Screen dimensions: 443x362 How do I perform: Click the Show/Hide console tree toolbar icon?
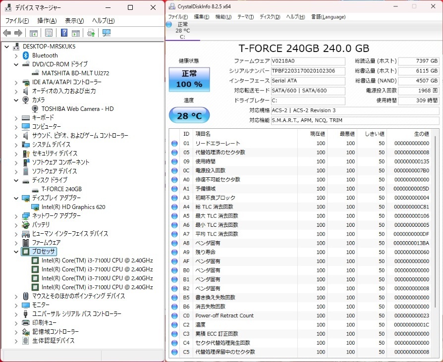click(33, 33)
